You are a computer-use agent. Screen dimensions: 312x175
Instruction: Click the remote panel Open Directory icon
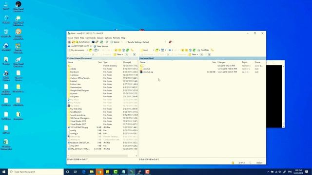point(157,50)
